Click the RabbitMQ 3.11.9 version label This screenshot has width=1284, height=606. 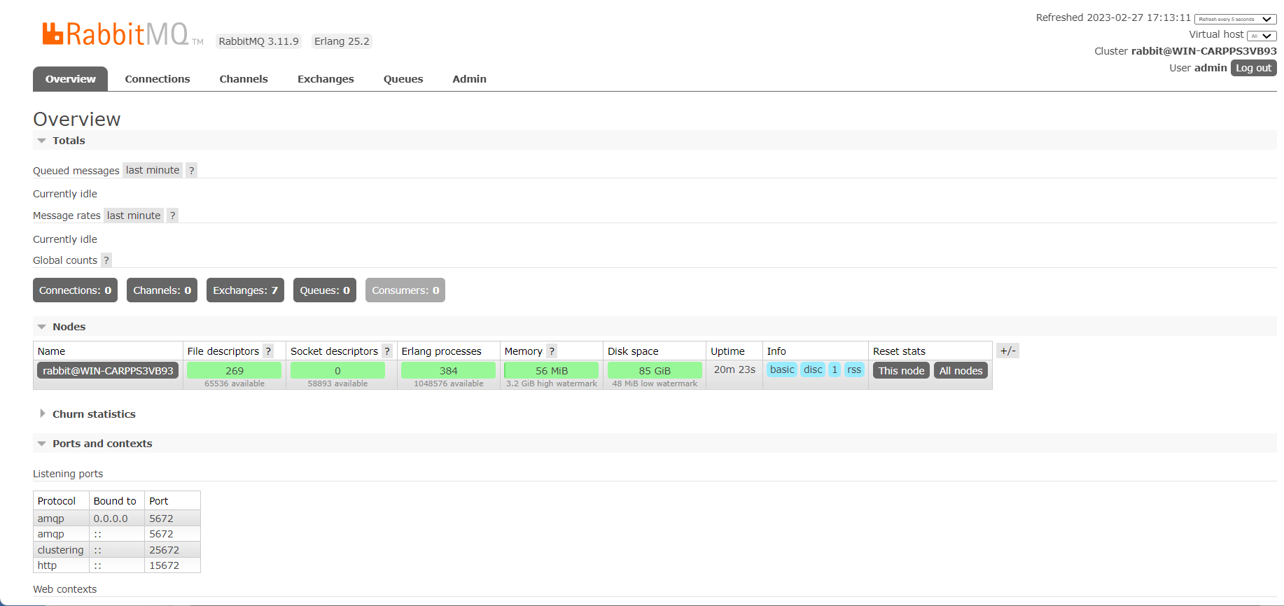[258, 41]
